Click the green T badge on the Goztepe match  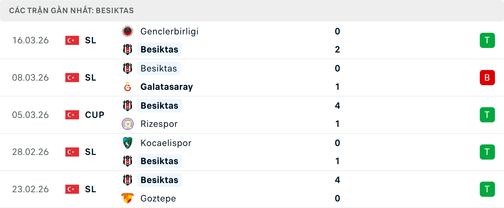(x=487, y=189)
